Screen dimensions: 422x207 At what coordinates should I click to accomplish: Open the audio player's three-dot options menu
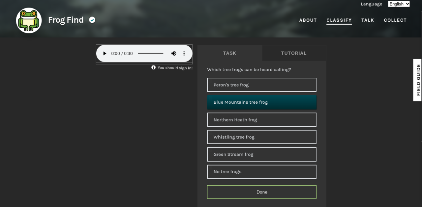[x=184, y=53]
